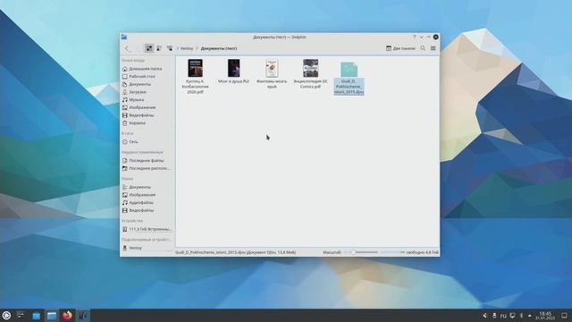Open the Bluetooth tray icon

click(521, 316)
